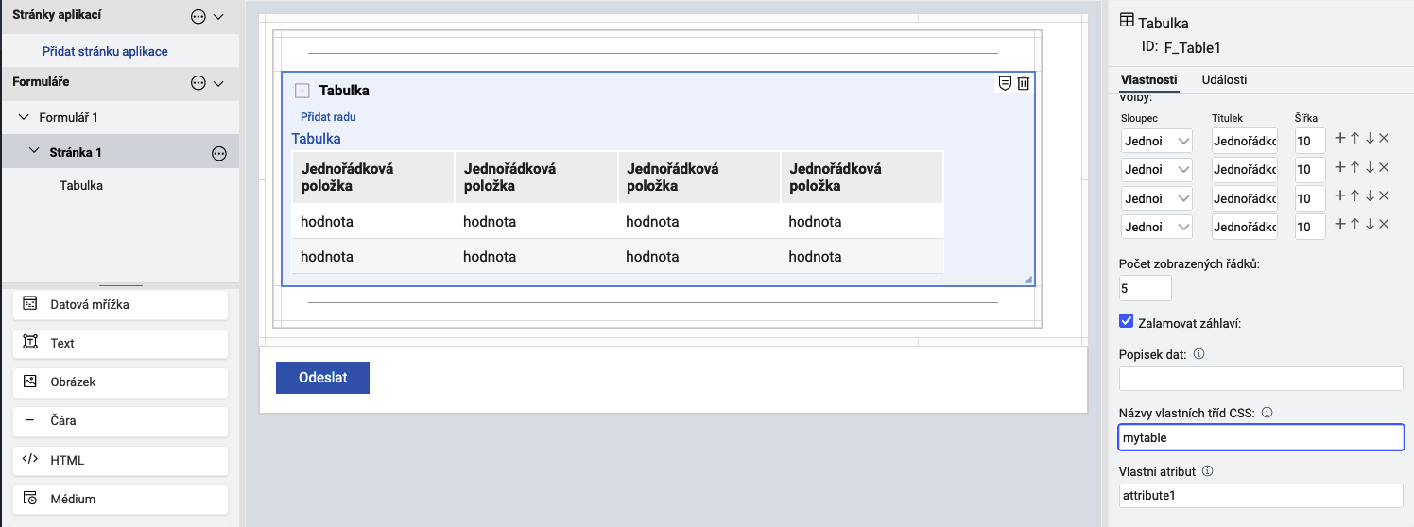Click the Popisek dat input field
This screenshot has height=527, width=1414.
[x=1261, y=379]
